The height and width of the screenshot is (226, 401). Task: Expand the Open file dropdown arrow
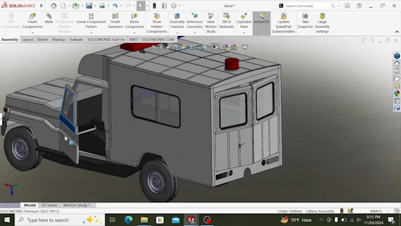83,6
